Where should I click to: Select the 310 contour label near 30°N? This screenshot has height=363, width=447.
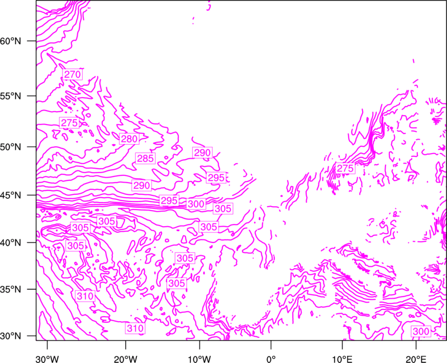click(135, 328)
